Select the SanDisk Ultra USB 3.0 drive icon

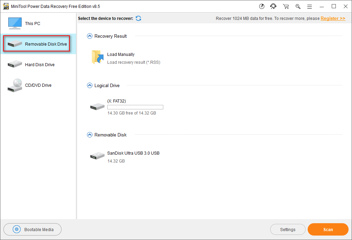[x=97, y=156]
